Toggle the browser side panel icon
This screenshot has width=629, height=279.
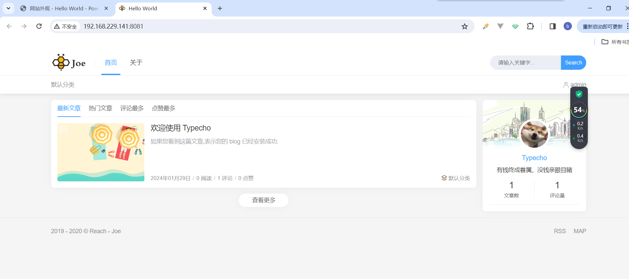tap(553, 26)
